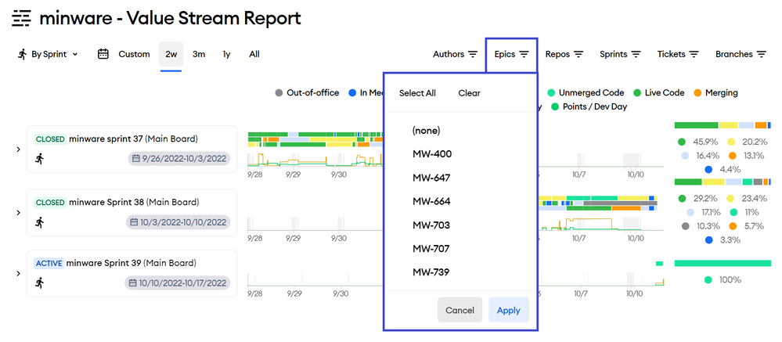The image size is (782, 342).
Task: Toggle Points / Dev Day legend item
Action: coord(589,106)
